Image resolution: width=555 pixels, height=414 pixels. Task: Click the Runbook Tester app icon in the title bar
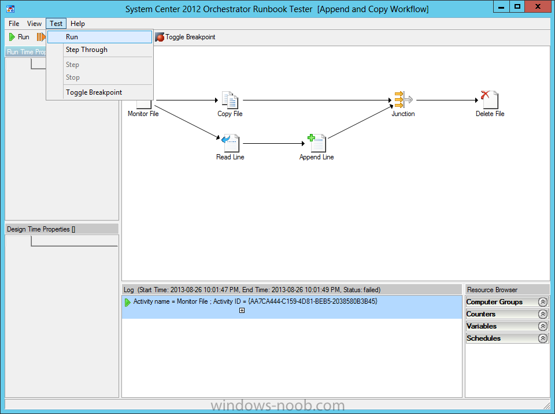10,9
